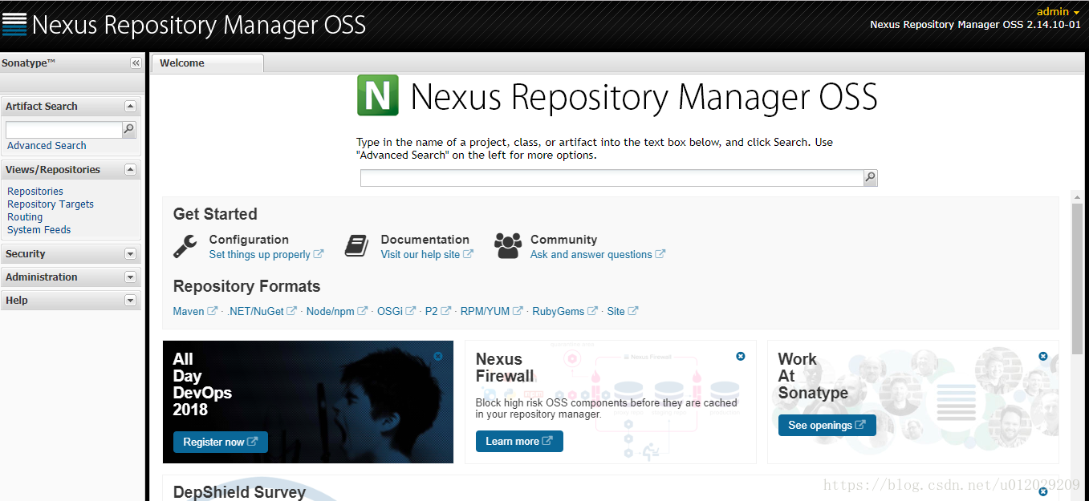Click external link icon after P2
The width and height of the screenshot is (1089, 501).
click(446, 311)
